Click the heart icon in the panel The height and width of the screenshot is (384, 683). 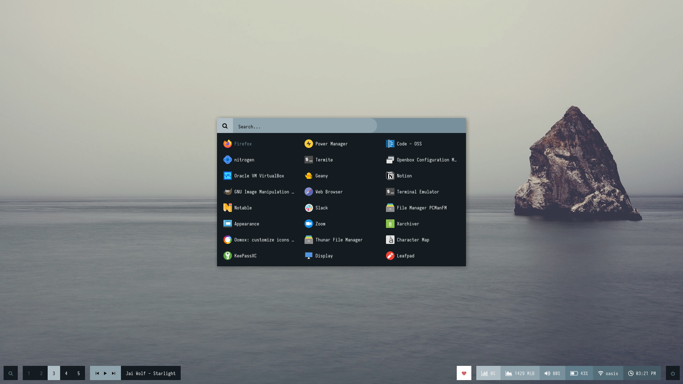coord(464,373)
